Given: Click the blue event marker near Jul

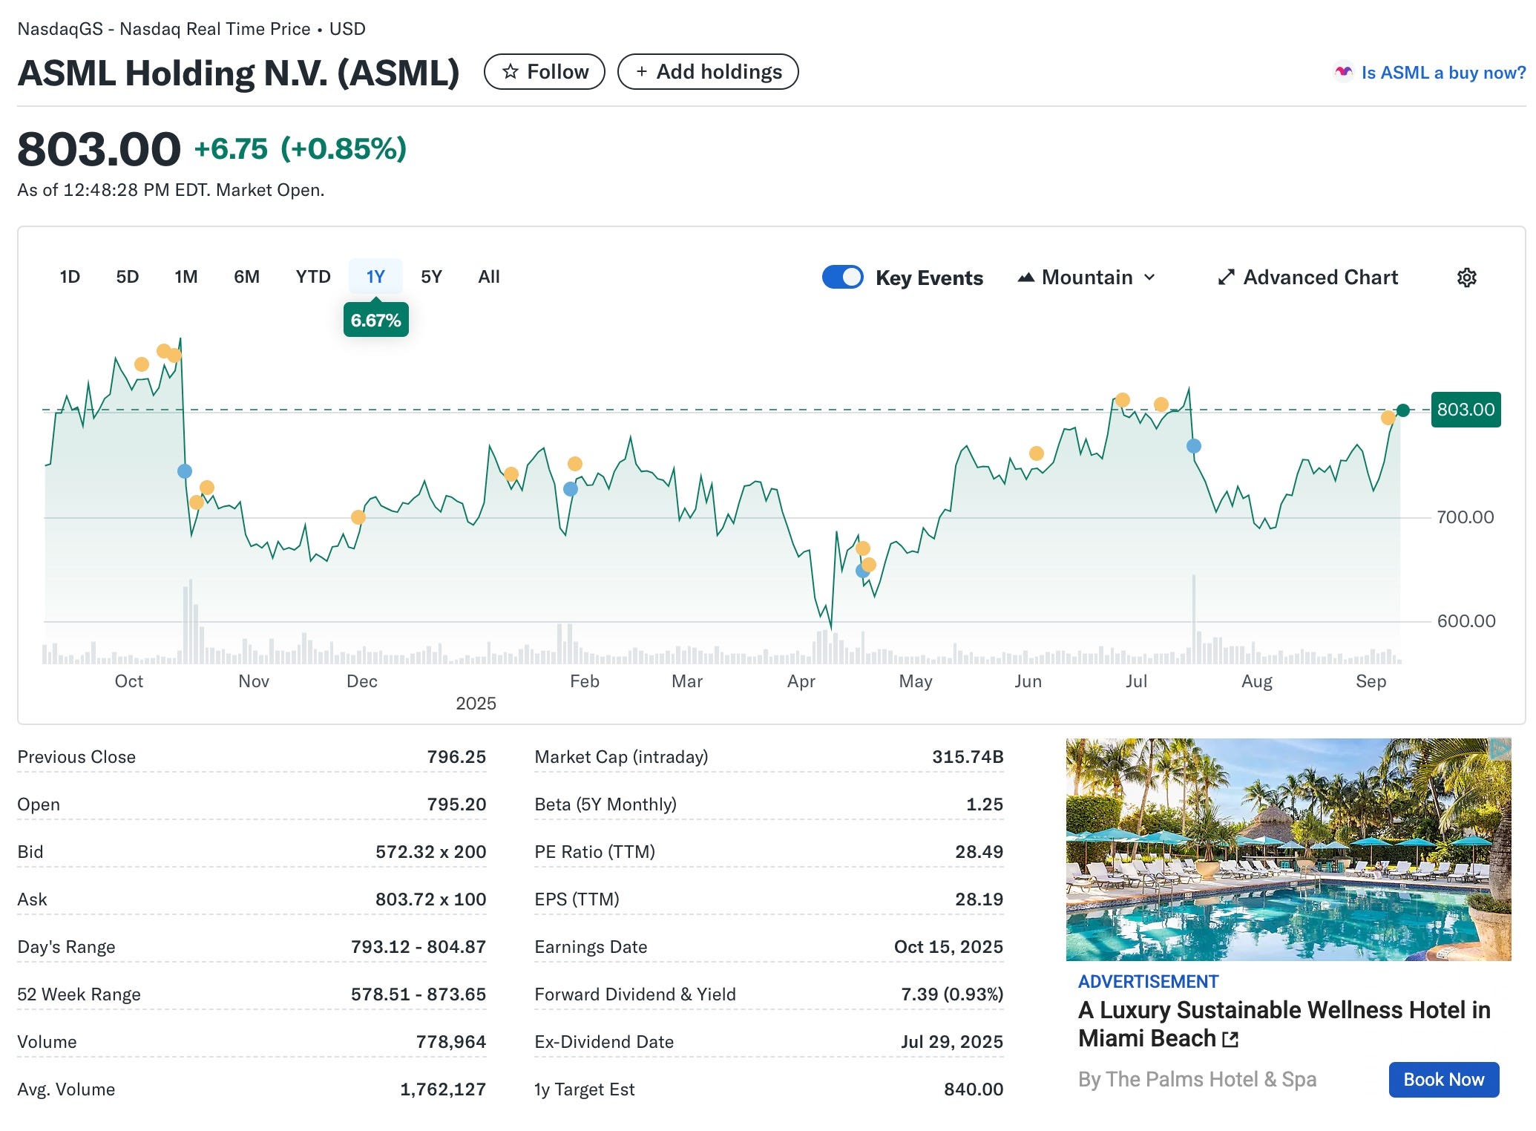Looking at the screenshot, I should click(1193, 446).
